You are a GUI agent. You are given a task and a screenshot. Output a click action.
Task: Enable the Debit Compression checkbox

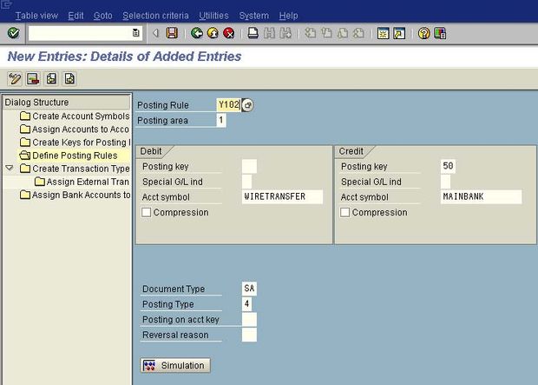[146, 212]
